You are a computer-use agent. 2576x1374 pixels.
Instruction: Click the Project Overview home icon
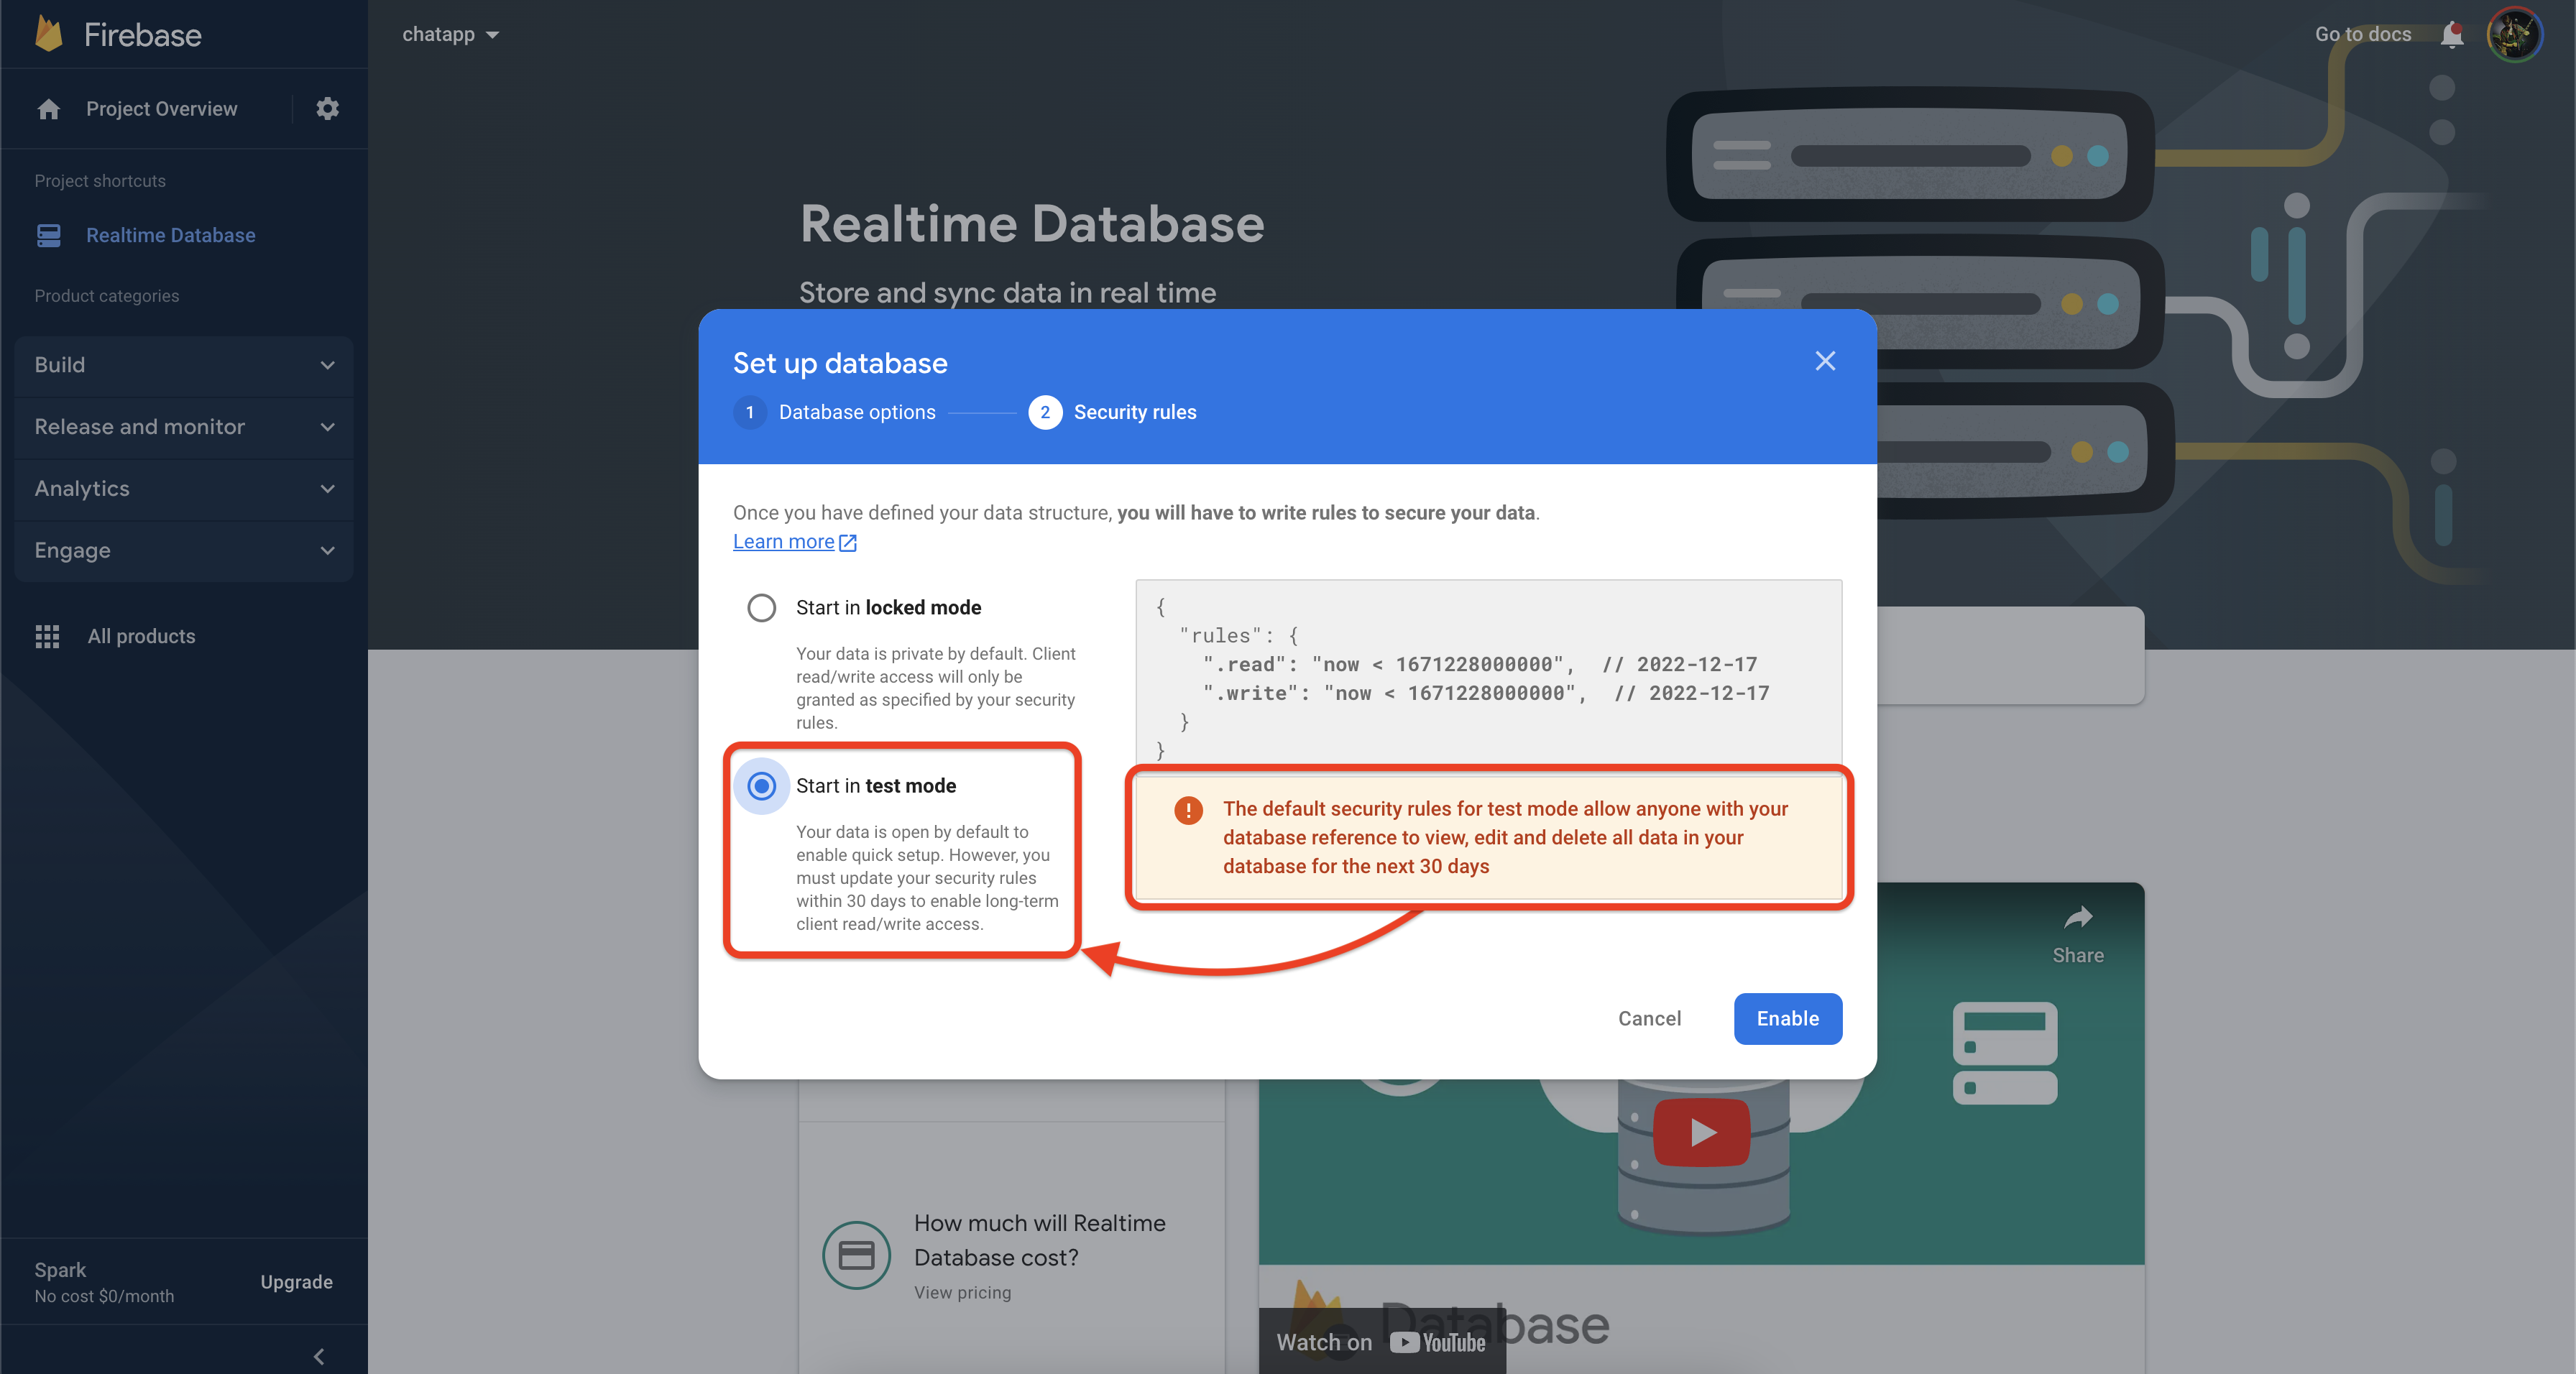[48, 109]
